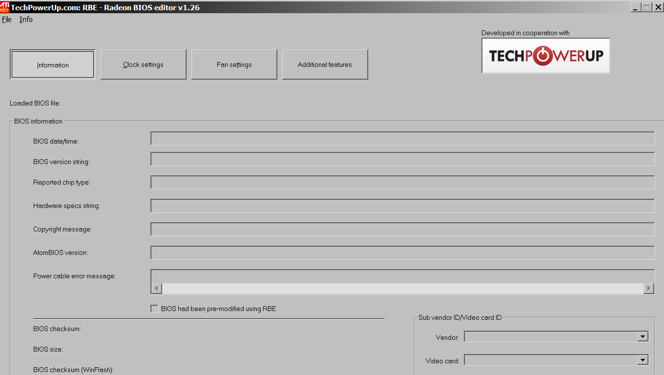This screenshot has height=375, width=664.
Task: Click the TechPowerUp logo banner
Action: coord(545,56)
